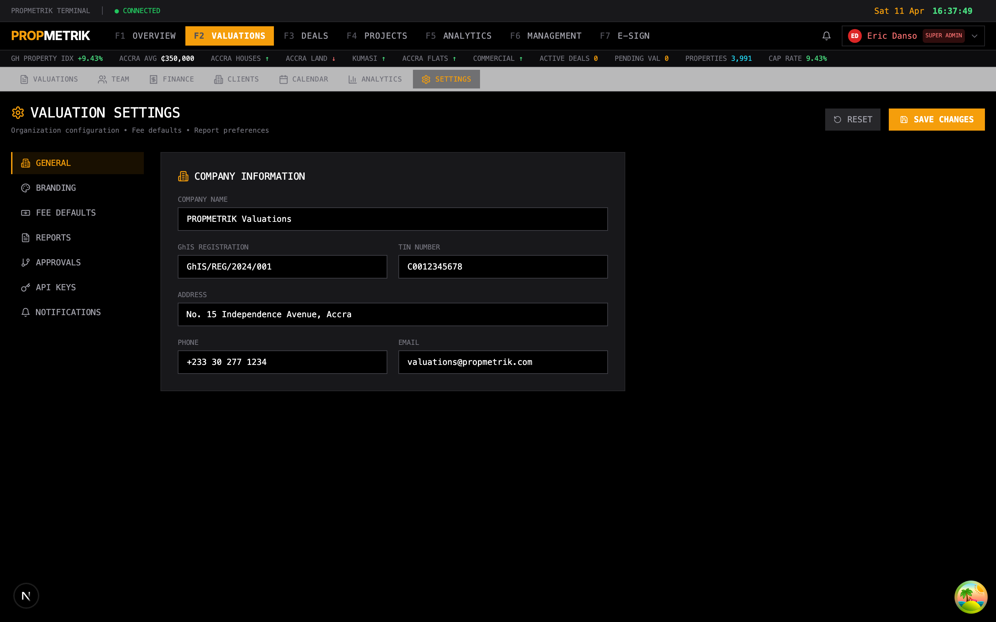Click the green CONNECTED status
This screenshot has height=622, width=996.
[137, 11]
